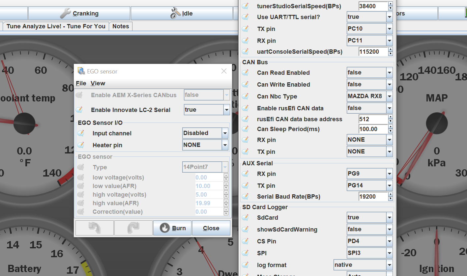The width and height of the screenshot is (467, 276).
Task: Click the up stepper for rusEfi CAN data base address
Action: point(390,117)
